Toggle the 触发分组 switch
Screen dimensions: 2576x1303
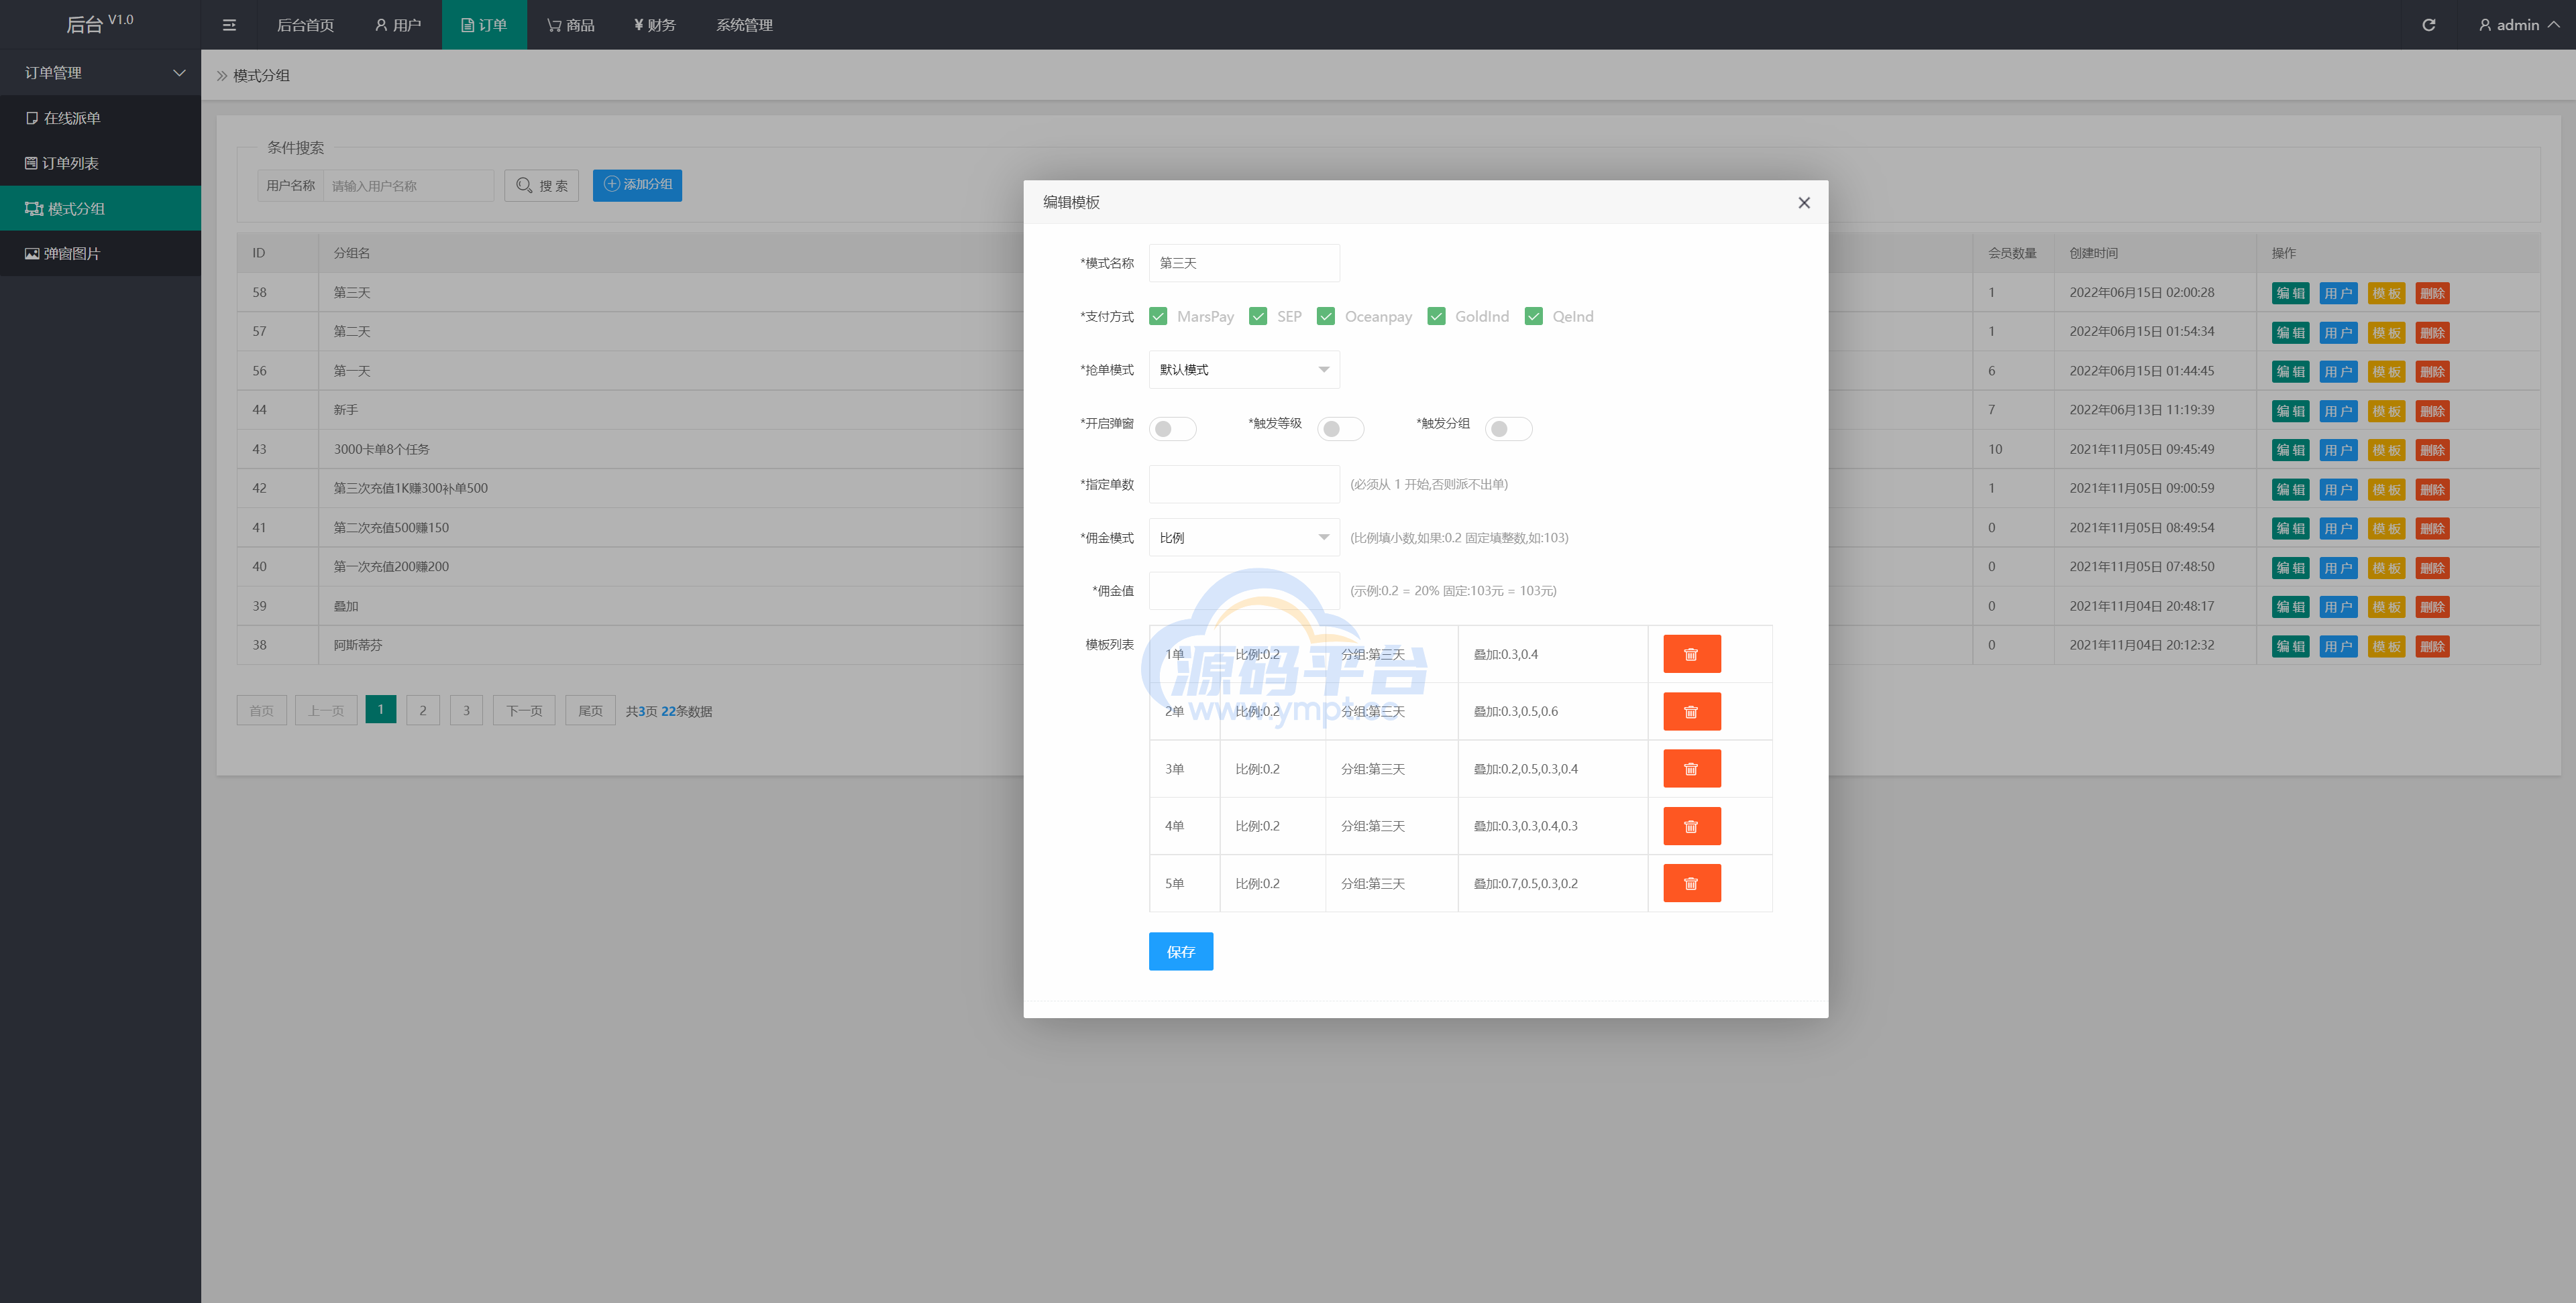[x=1508, y=429]
